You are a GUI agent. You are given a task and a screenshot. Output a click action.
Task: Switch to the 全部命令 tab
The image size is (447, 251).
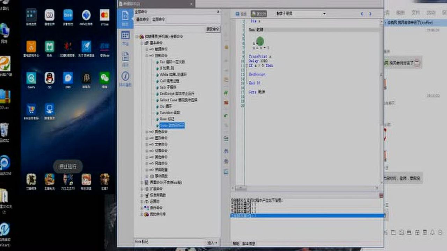[x=159, y=19]
